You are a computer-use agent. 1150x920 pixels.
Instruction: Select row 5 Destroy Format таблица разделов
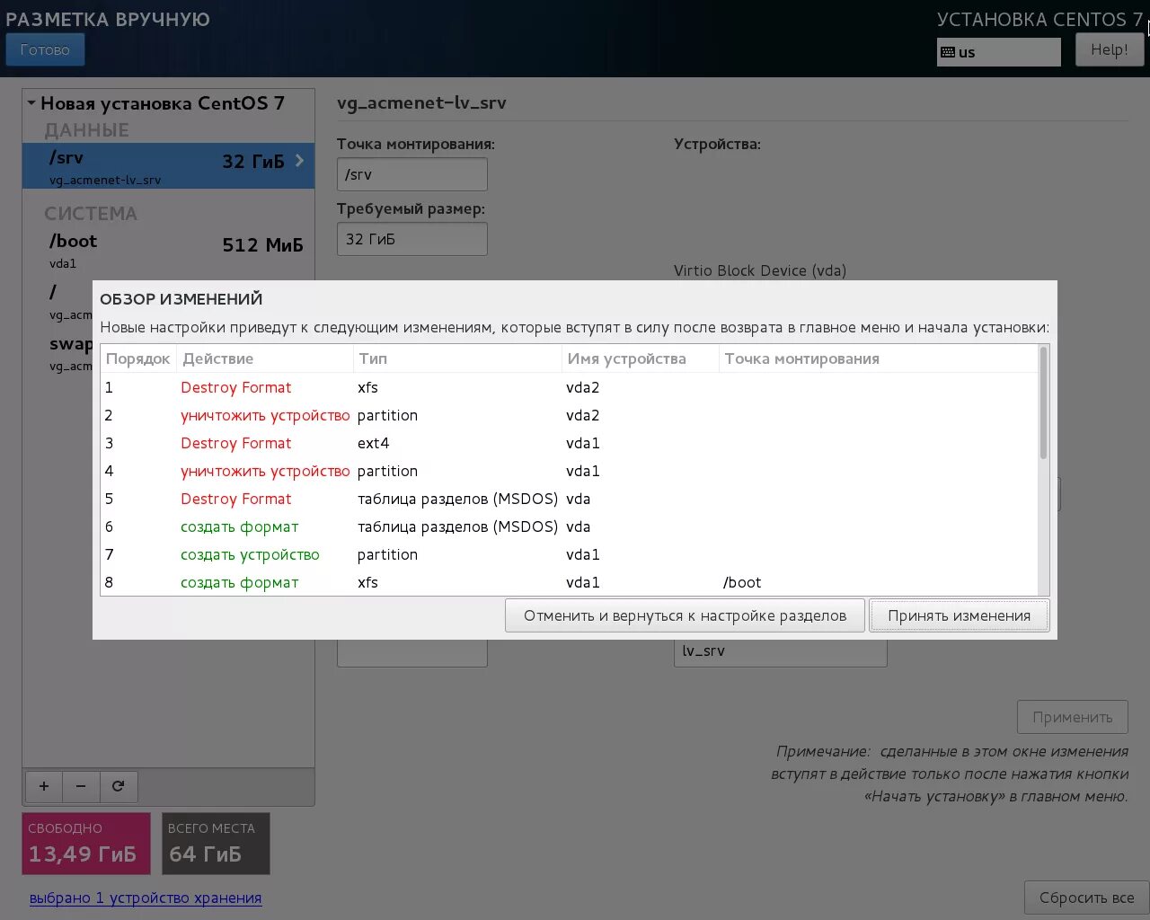click(569, 499)
